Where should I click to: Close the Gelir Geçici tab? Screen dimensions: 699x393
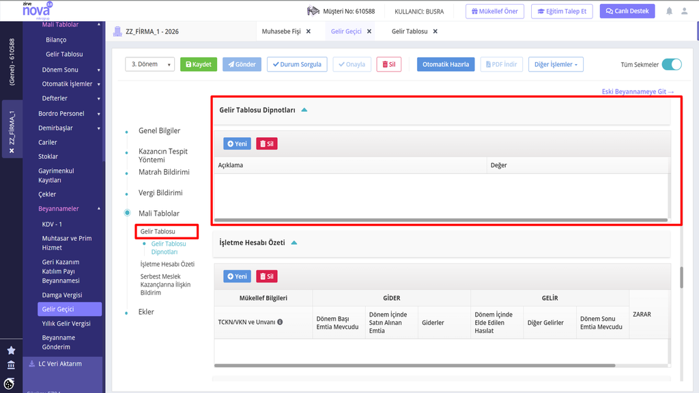pos(369,31)
